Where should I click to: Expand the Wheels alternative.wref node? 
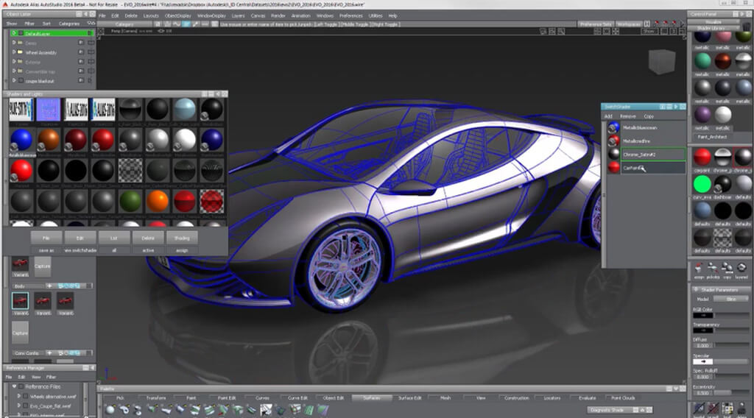point(19,397)
